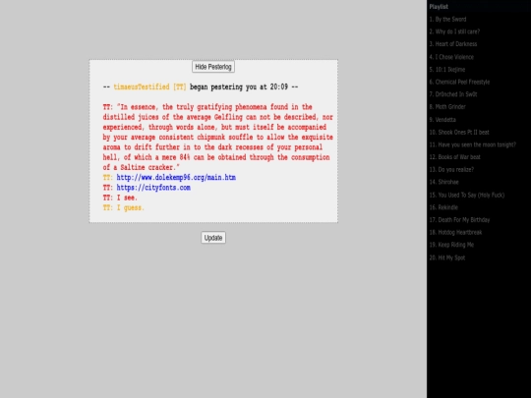Click the Update button
Screen dimensions: 531x398
[x=213, y=238]
